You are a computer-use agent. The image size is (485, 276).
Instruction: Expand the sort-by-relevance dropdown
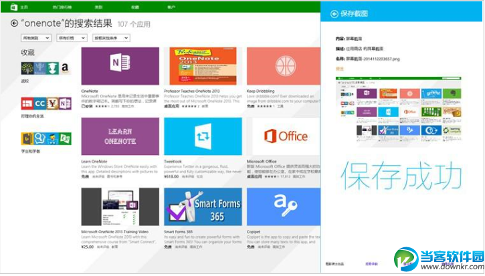pyautogui.click(x=111, y=38)
